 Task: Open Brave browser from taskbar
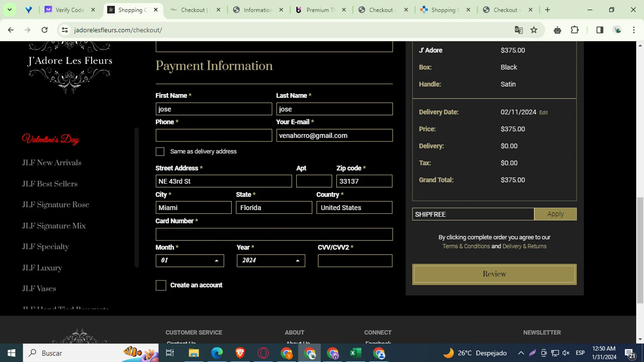pos(240,353)
